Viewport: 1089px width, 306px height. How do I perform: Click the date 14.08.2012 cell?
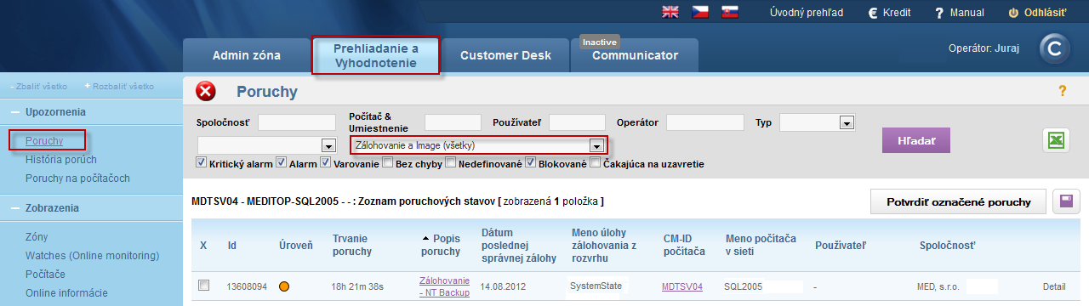click(504, 287)
